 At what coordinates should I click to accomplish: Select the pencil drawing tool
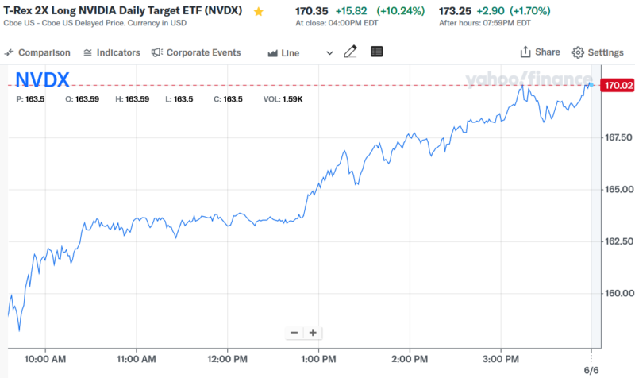[350, 52]
